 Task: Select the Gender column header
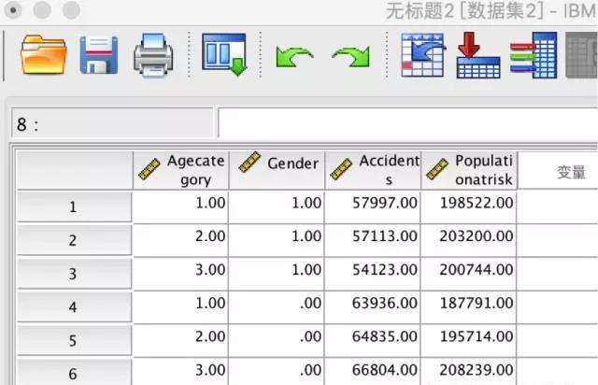pyautogui.click(x=277, y=169)
